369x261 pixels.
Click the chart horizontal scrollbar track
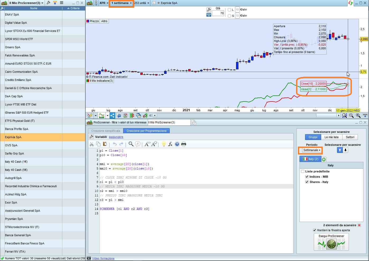click(247, 115)
